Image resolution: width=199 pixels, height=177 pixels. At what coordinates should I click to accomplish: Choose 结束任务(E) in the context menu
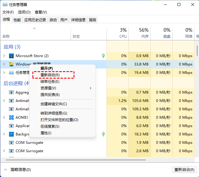click(50, 82)
